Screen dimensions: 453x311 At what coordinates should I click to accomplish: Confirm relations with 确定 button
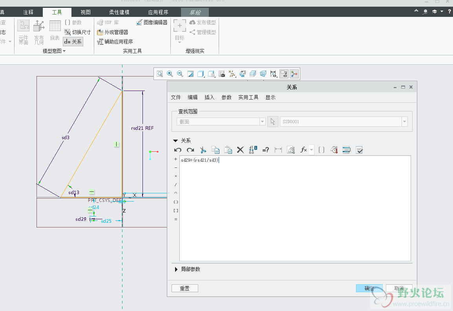369,288
